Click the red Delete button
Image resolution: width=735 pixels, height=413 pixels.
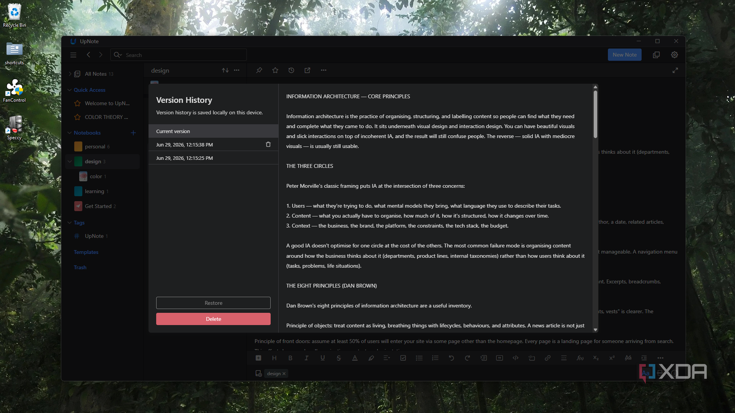[213, 319]
